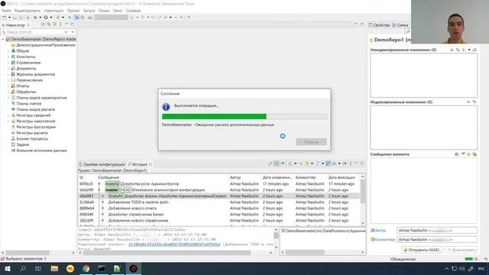Select the Внешние источники данных tree item
The image size is (489, 275).
[41, 150]
